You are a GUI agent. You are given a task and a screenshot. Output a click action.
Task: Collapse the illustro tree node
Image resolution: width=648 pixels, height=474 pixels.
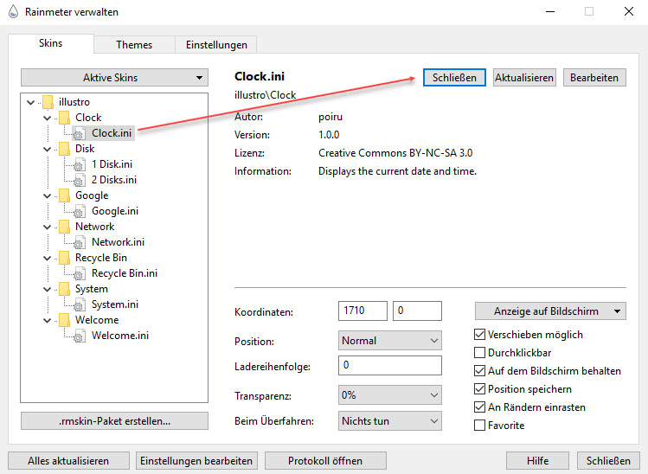click(30, 102)
